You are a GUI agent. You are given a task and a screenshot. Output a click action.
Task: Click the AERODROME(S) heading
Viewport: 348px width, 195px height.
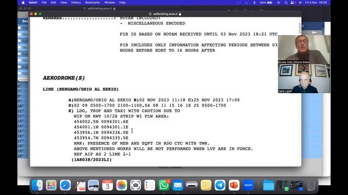tap(64, 78)
